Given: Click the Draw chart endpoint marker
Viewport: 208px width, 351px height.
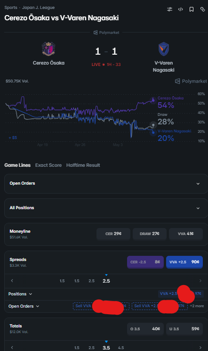Looking at the screenshot, I should pyautogui.click(x=153, y=125).
